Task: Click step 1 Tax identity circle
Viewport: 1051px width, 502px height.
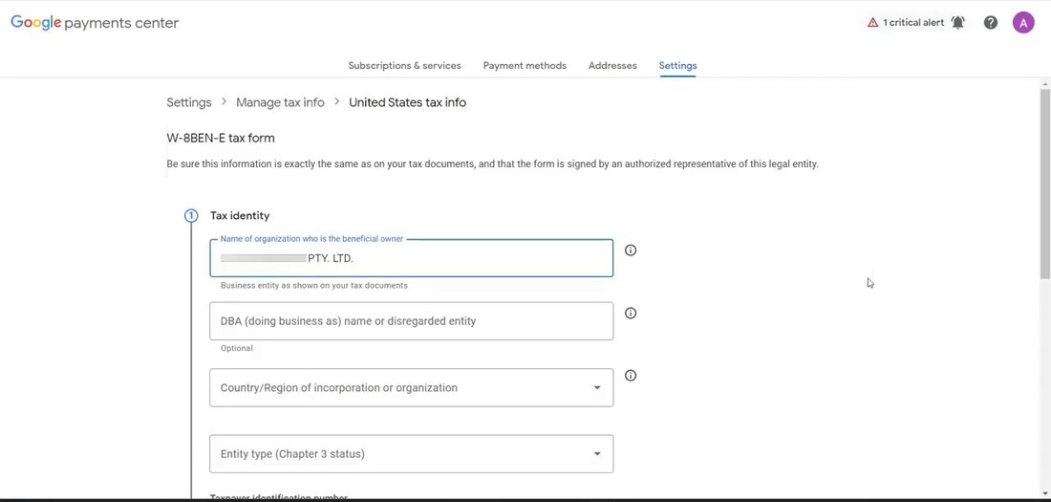Action: point(191,216)
